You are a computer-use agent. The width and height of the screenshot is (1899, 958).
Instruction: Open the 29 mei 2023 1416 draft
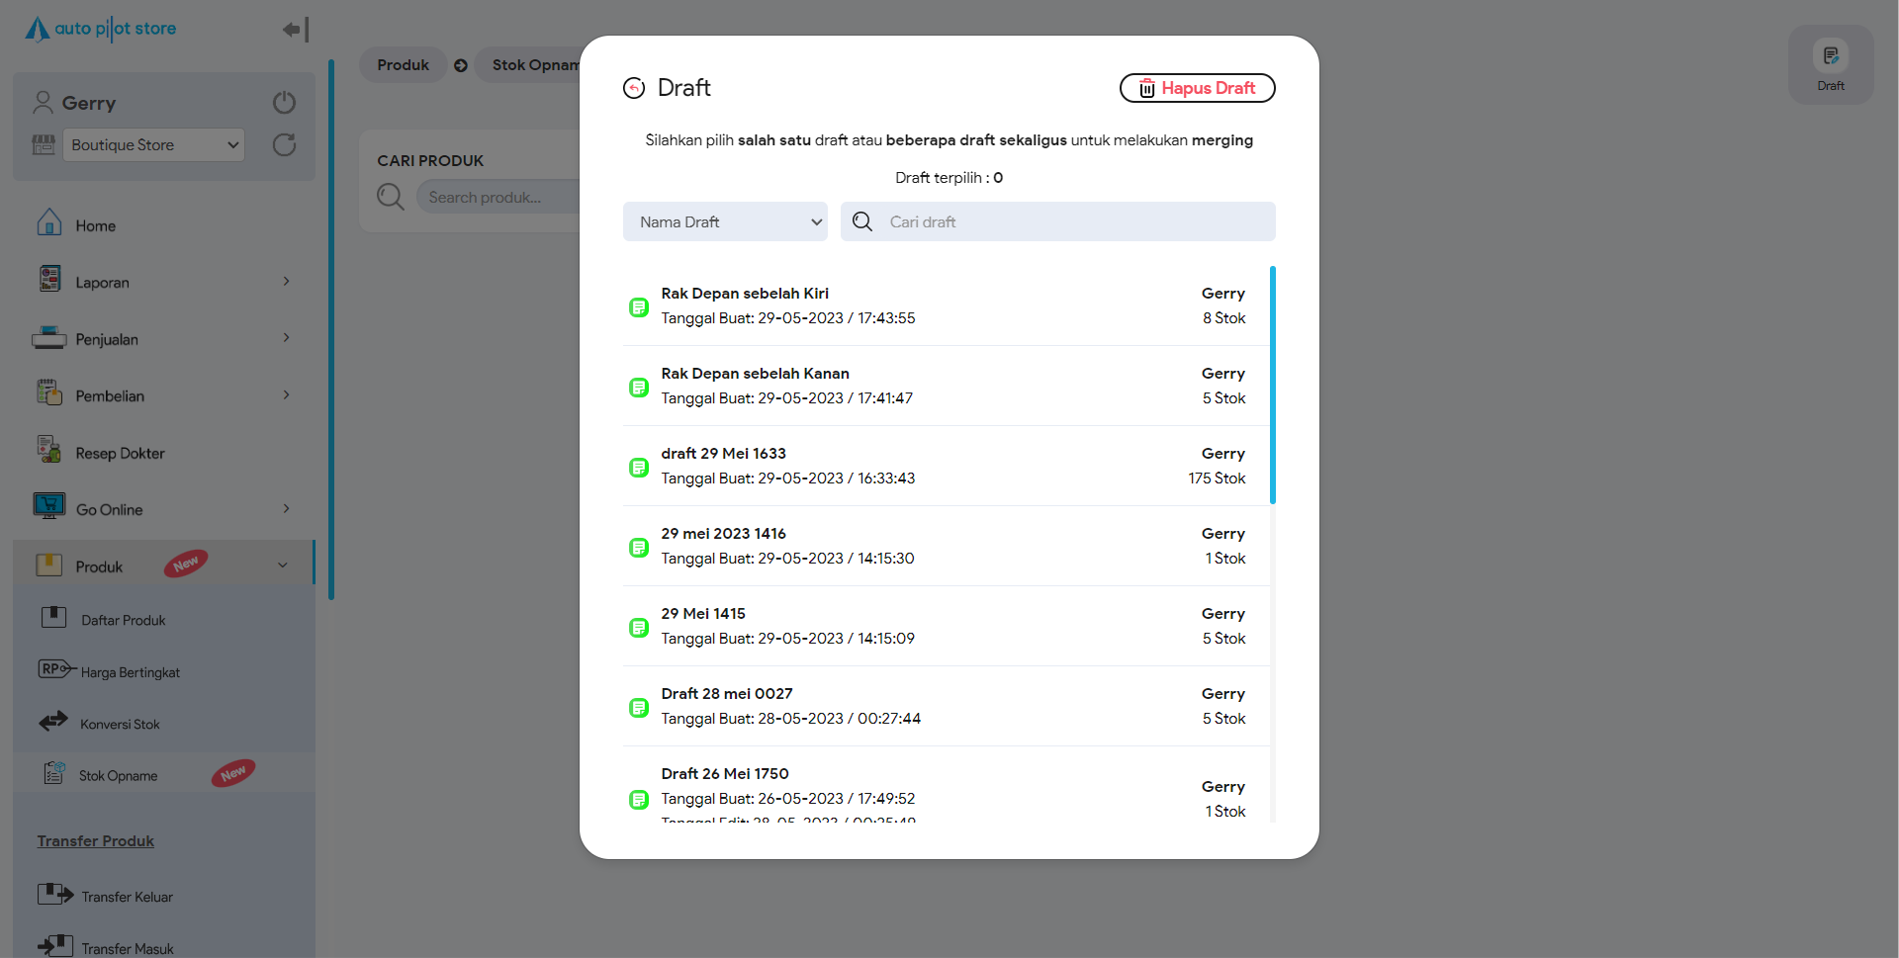(724, 534)
